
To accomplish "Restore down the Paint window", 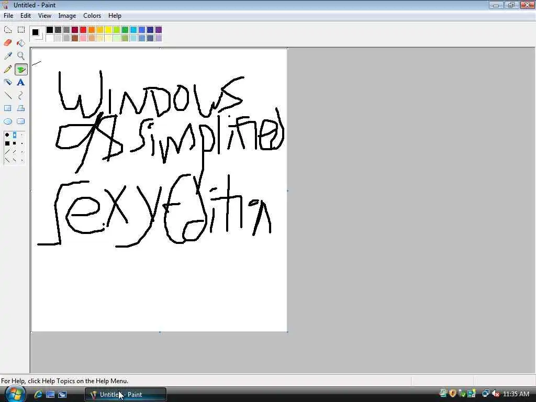I will coord(511,5).
